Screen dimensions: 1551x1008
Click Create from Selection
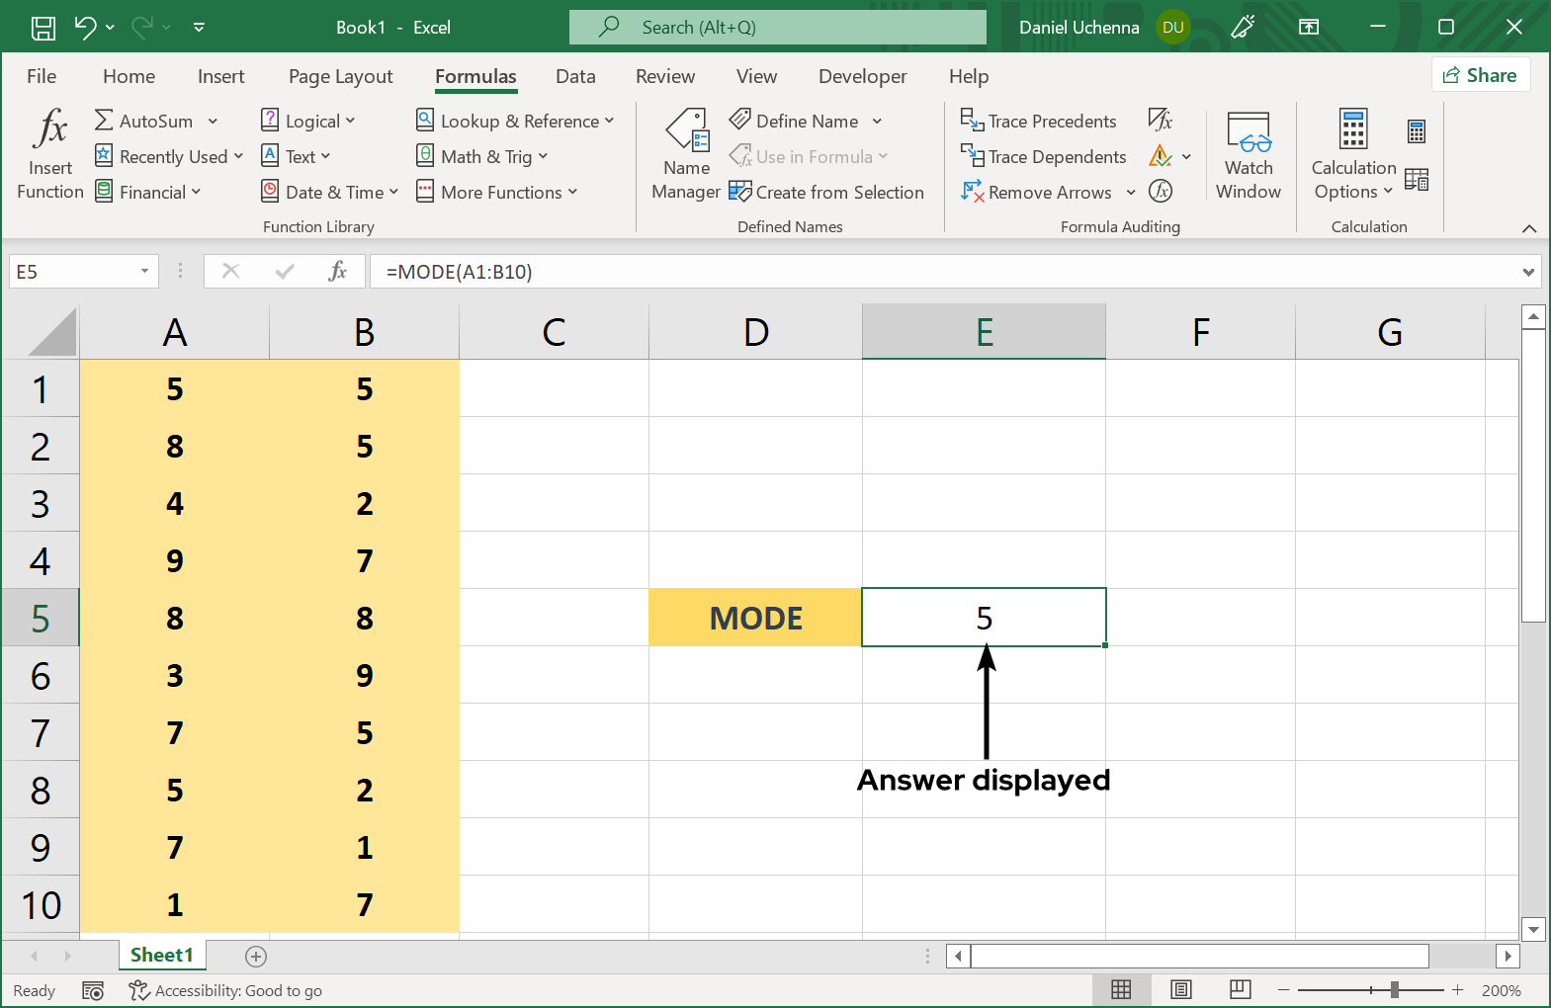click(826, 193)
